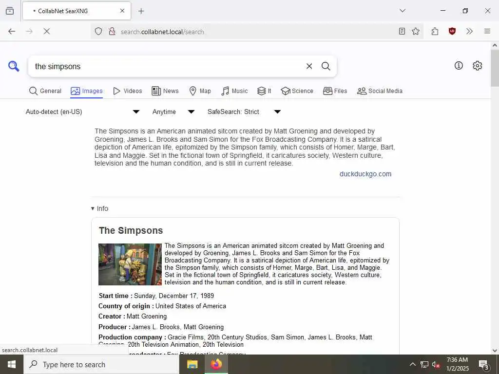Click the page vertical scrollbar thumb
Screen dimensions: 499x374
click(495, 68)
